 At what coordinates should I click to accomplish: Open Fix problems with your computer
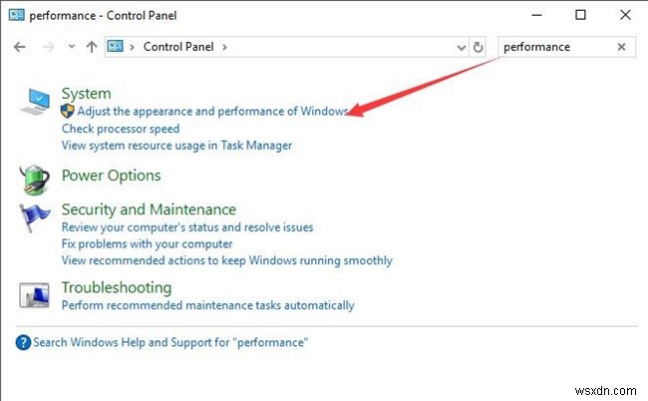pyautogui.click(x=147, y=243)
